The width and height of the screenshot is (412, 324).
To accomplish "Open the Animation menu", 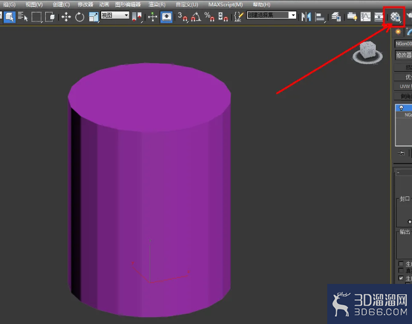I will (104, 5).
